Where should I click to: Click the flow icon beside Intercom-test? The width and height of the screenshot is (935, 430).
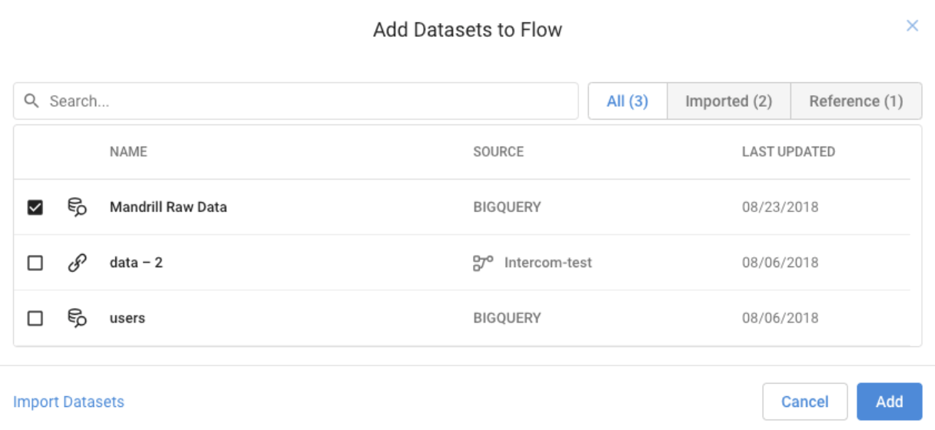pyautogui.click(x=483, y=263)
